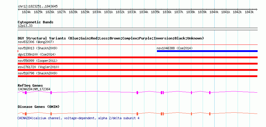The image size is (266, 127).
Task: Click the red bar under esv2761720
Action: (x=138, y=70)
